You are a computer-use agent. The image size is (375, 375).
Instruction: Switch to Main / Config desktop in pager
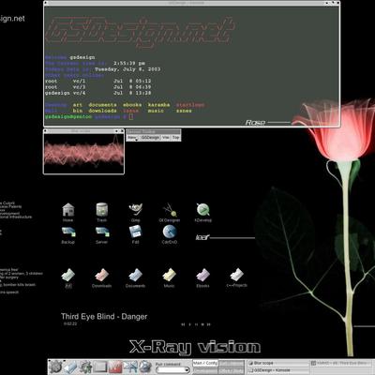click(205, 363)
